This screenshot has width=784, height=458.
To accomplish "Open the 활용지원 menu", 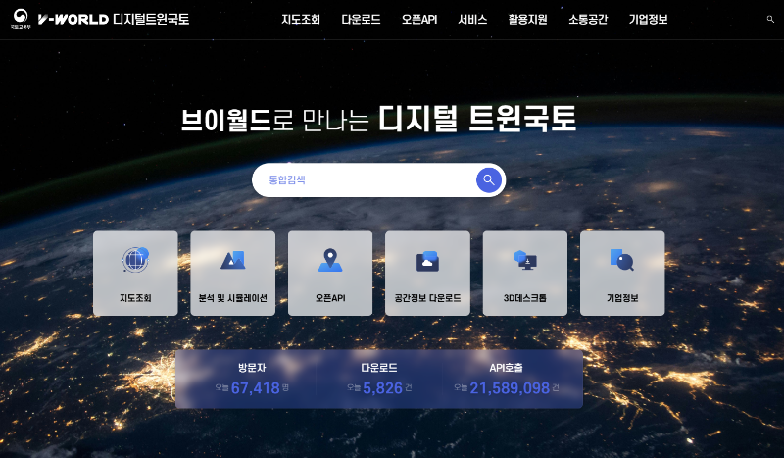I will coord(527,19).
